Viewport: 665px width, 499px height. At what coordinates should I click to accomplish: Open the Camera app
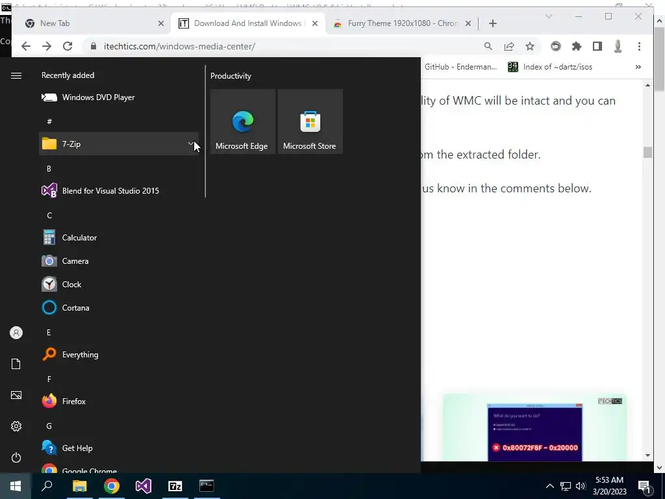click(119, 261)
